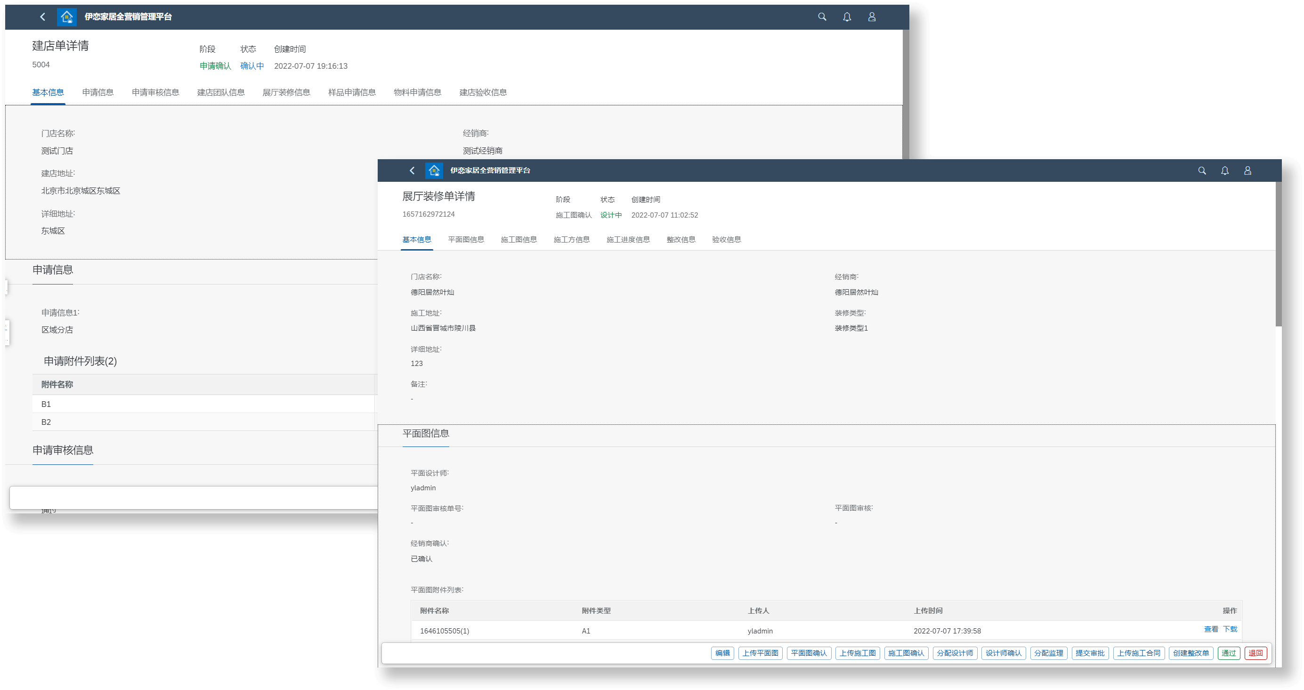
Task: Open notification bell in 建店单详情 window header
Action: click(x=846, y=16)
